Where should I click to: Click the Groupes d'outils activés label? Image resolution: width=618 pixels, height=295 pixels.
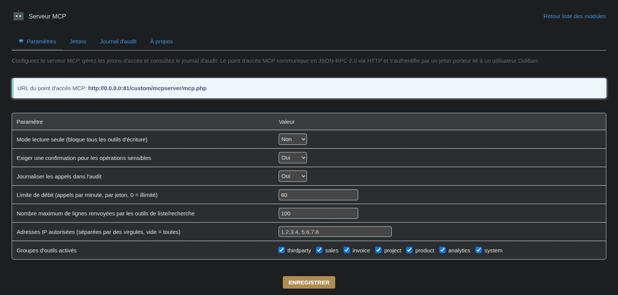coord(46,250)
